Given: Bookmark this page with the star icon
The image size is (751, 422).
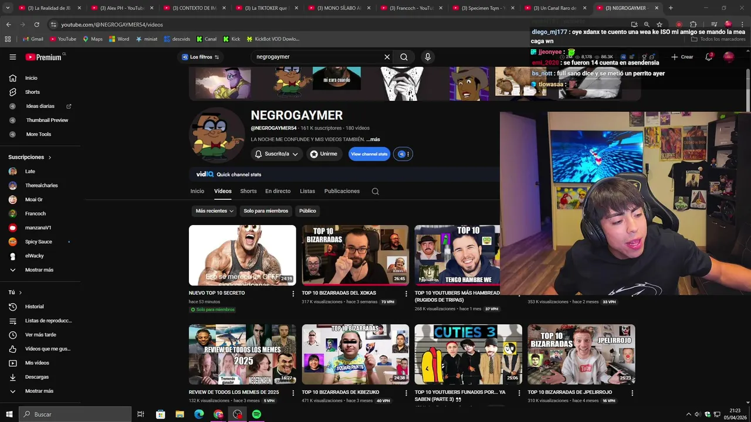Looking at the screenshot, I should point(659,25).
